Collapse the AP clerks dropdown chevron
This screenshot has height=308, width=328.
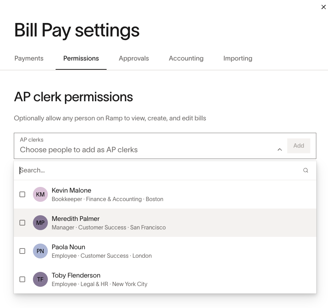[x=280, y=150]
